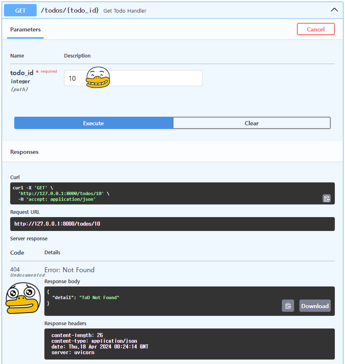Click the Description column header

tap(77, 56)
